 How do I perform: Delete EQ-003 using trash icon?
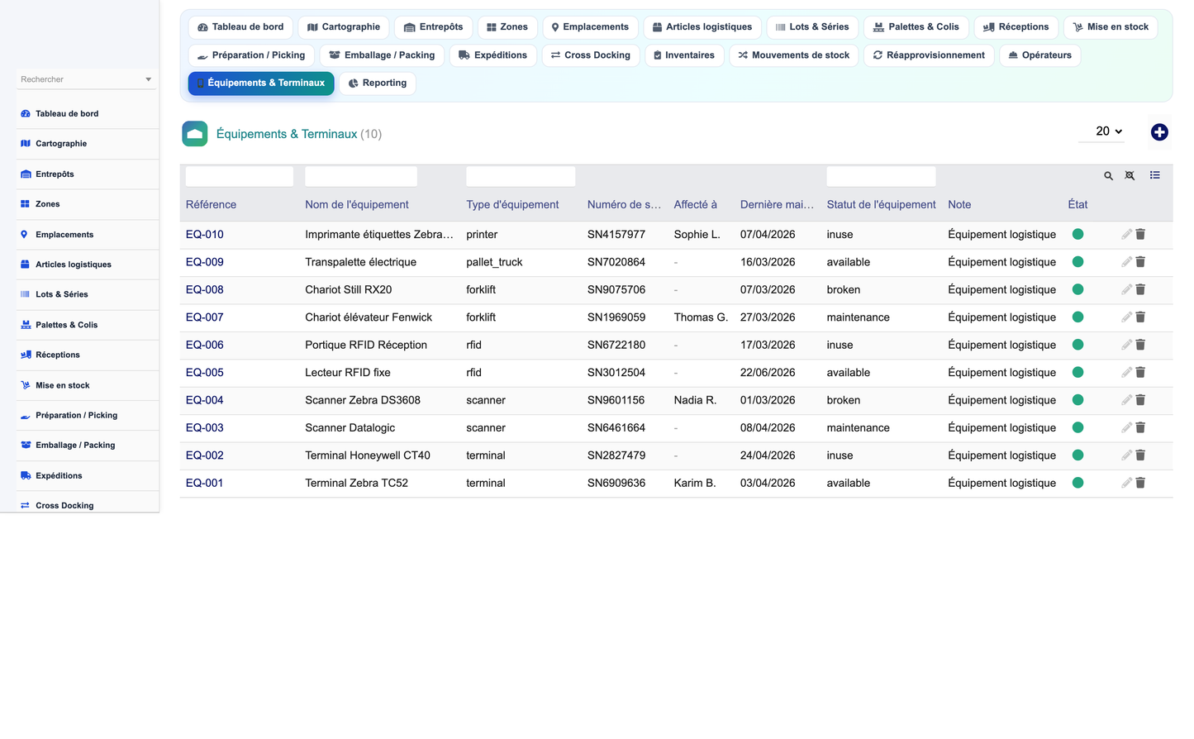click(x=1140, y=428)
